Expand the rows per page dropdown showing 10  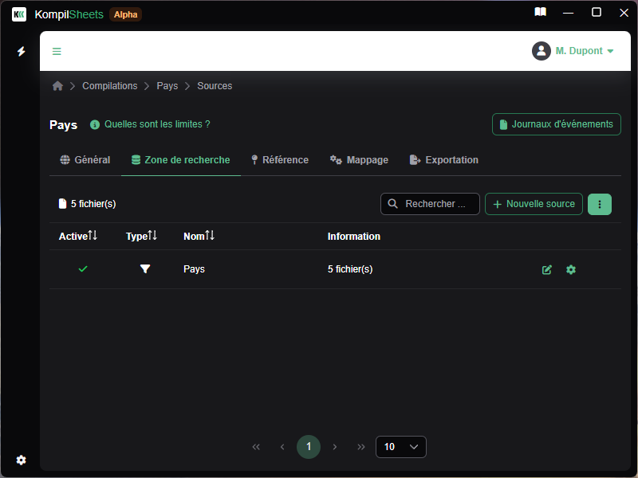pyautogui.click(x=400, y=447)
